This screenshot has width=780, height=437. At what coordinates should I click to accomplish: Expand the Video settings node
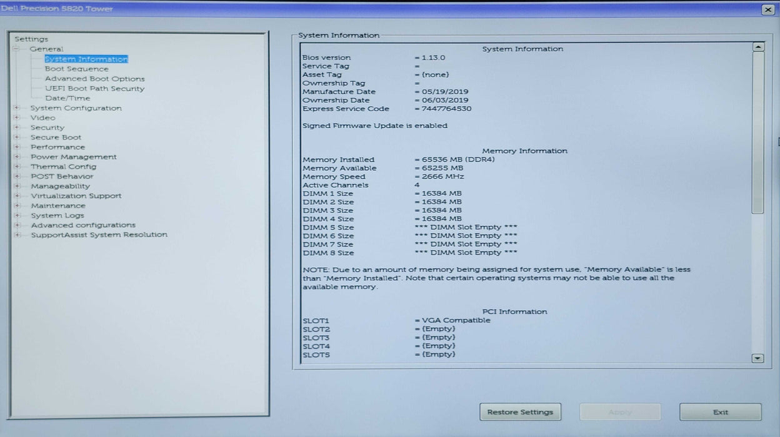17,117
